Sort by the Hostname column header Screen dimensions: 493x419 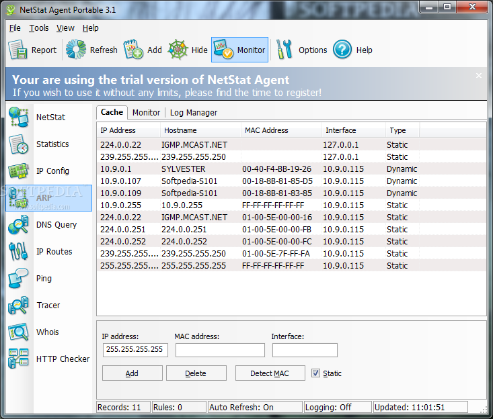coord(200,130)
